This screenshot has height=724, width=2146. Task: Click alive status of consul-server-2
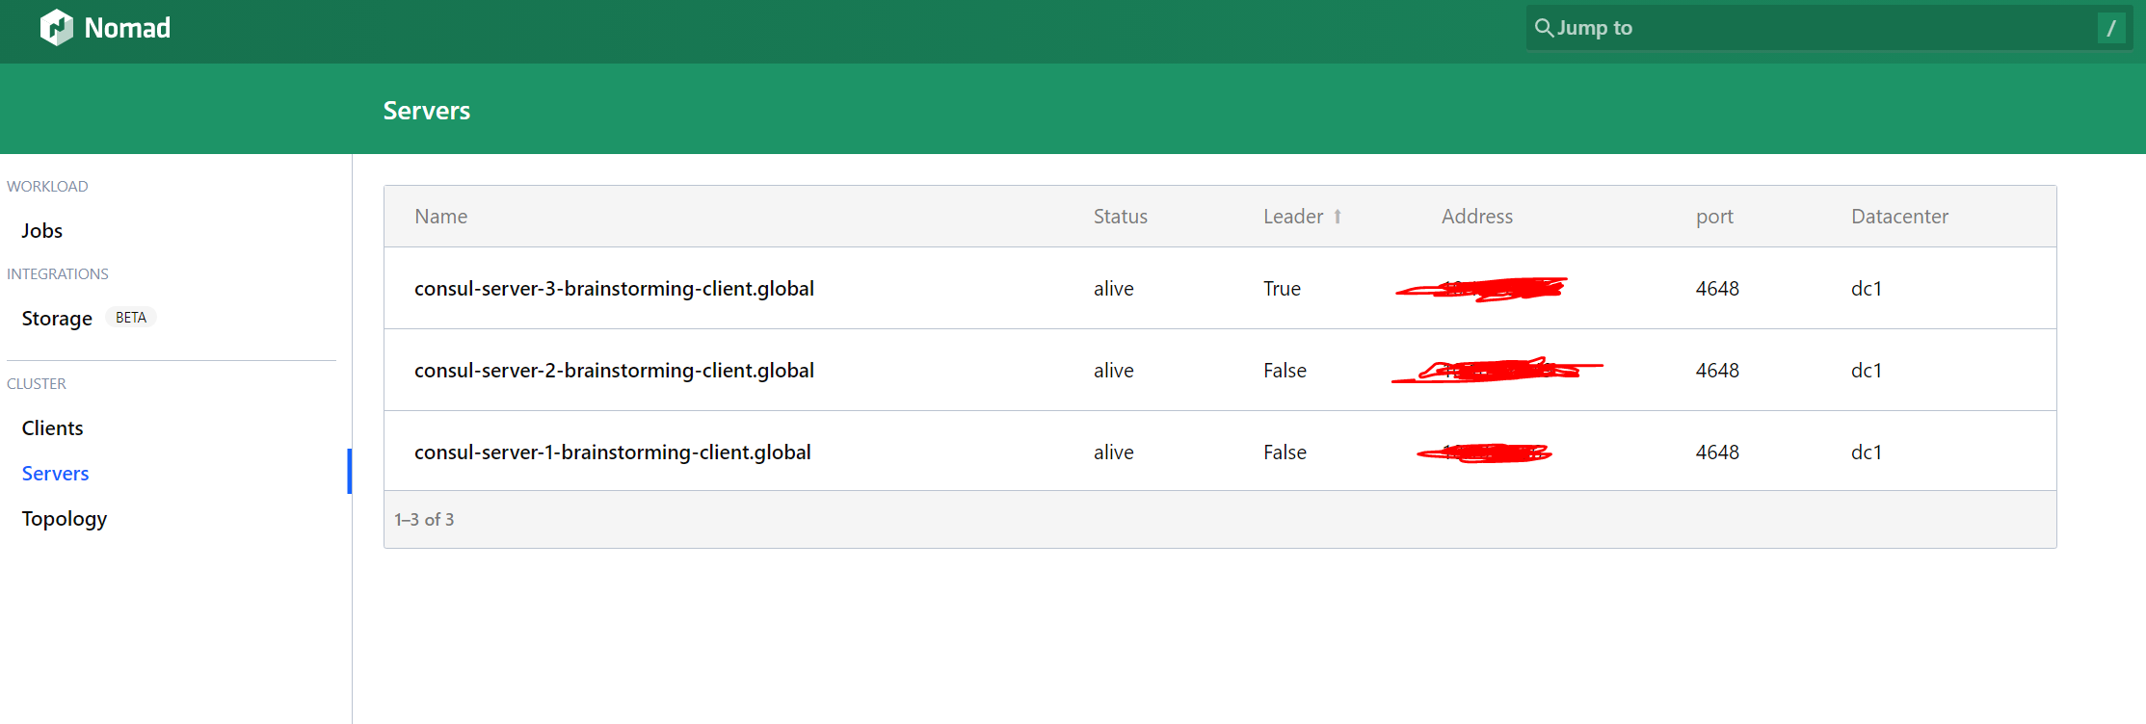pyautogui.click(x=1114, y=371)
